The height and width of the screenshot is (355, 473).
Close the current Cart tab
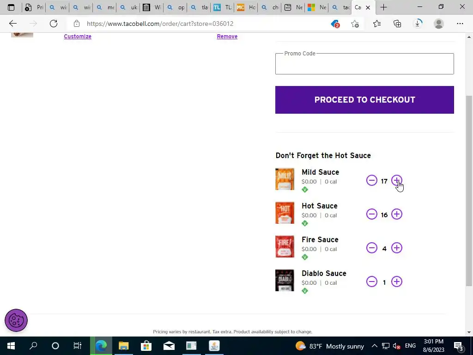368,7
